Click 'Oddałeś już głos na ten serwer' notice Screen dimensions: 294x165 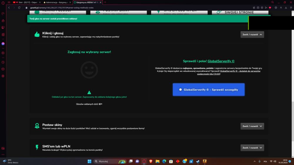(89, 97)
